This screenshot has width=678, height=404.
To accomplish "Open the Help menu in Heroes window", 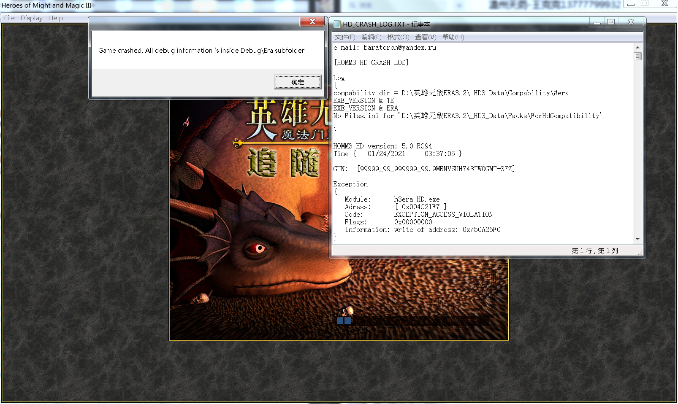I will [x=56, y=18].
